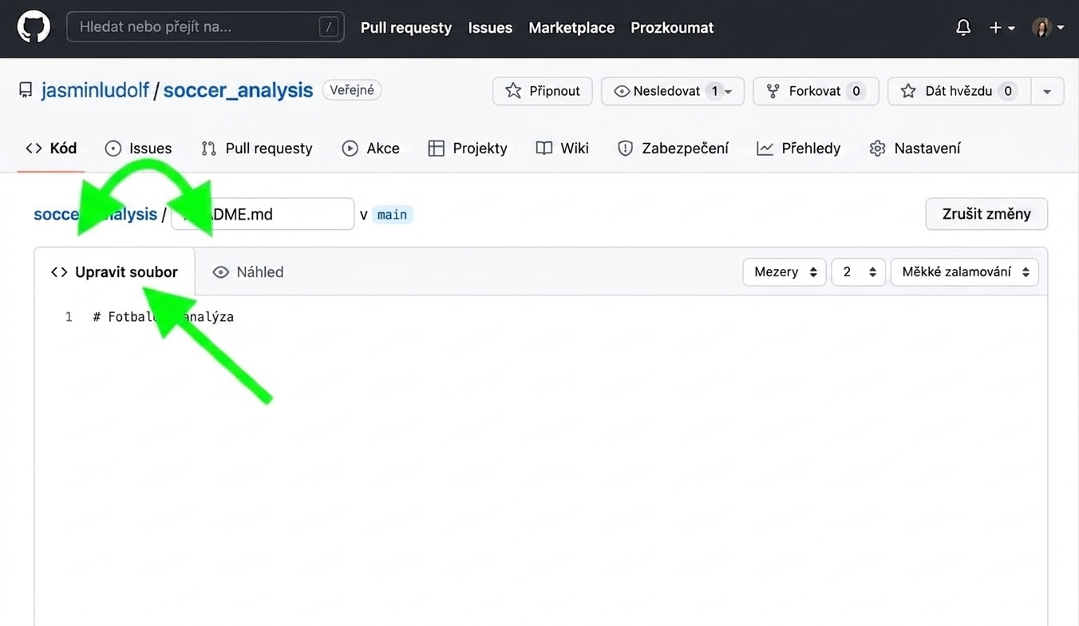Screen dimensions: 1079x626
Task: Open the GitHub homepage via the Octocat logo
Action: (34, 27)
